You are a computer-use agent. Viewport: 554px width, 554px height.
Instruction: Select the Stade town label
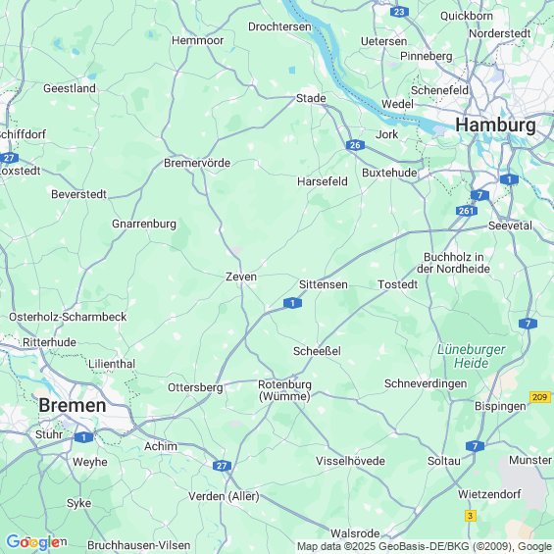[x=311, y=98]
